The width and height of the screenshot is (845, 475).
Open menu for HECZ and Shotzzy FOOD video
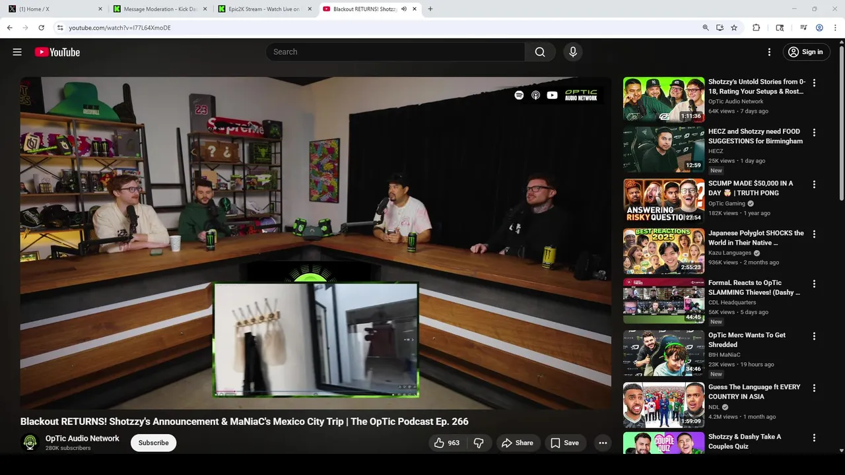(x=814, y=133)
